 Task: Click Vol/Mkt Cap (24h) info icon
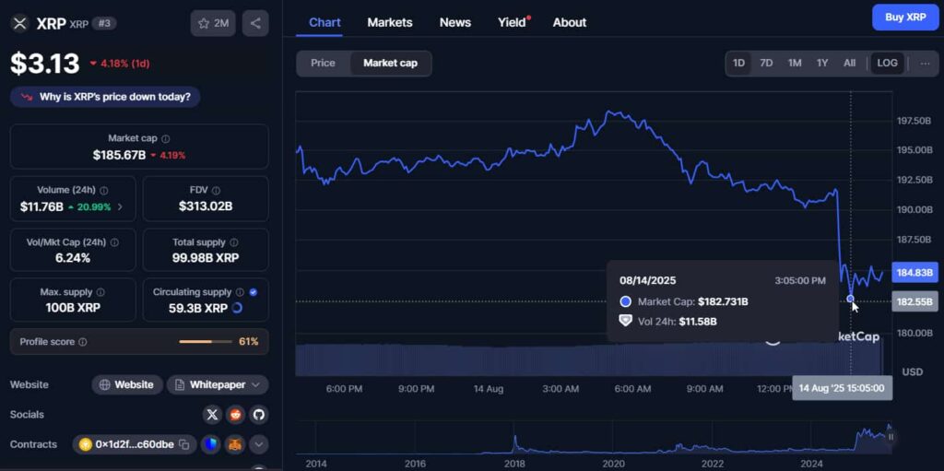point(114,242)
